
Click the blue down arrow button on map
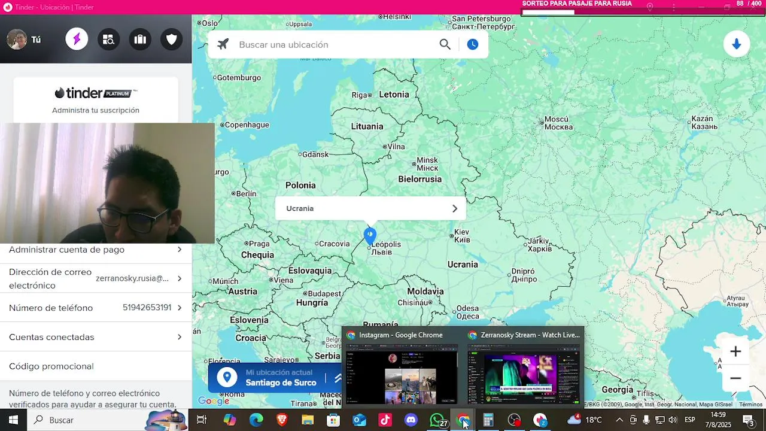[737, 44]
